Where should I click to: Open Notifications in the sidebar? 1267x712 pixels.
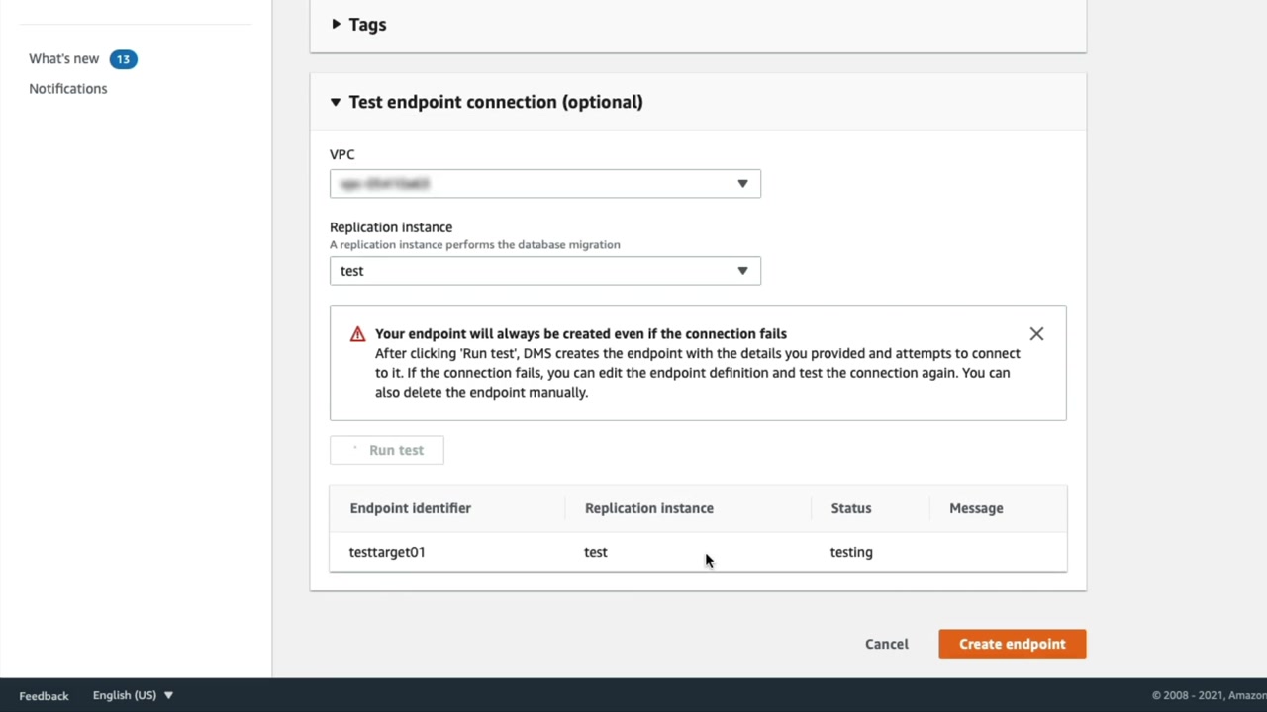(68, 89)
